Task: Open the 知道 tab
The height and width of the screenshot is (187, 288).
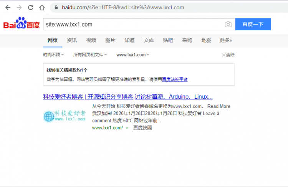Action: coord(129,40)
